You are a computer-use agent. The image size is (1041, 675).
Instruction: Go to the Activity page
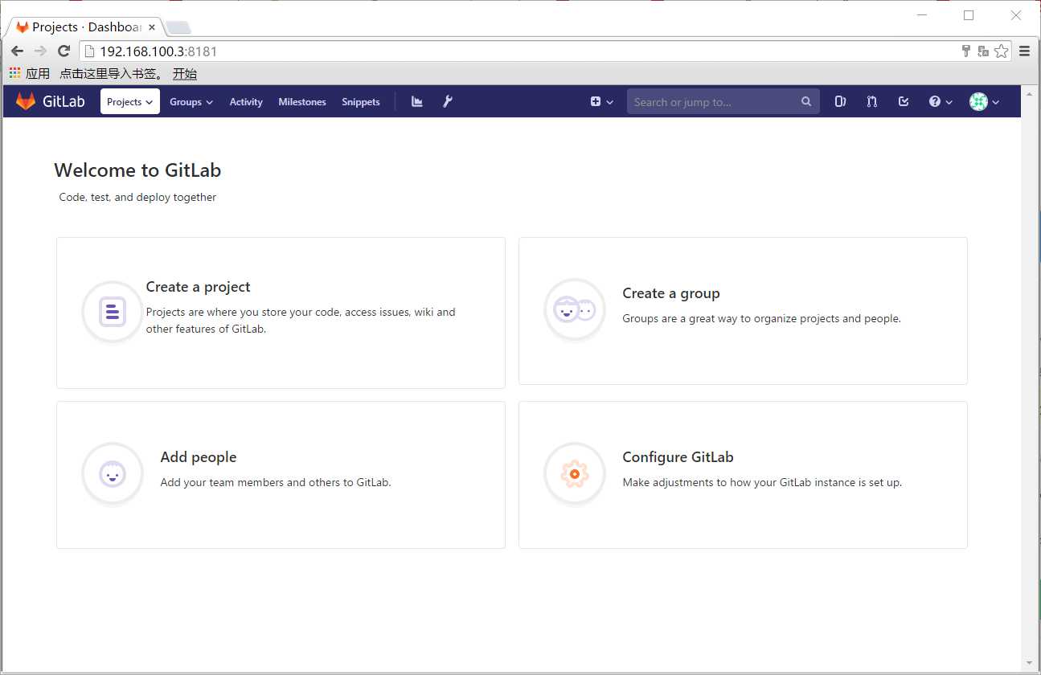pos(246,101)
